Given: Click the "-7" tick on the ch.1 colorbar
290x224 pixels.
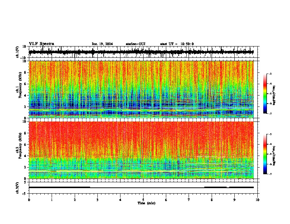Looking at the screenshot, I should point(270,113).
